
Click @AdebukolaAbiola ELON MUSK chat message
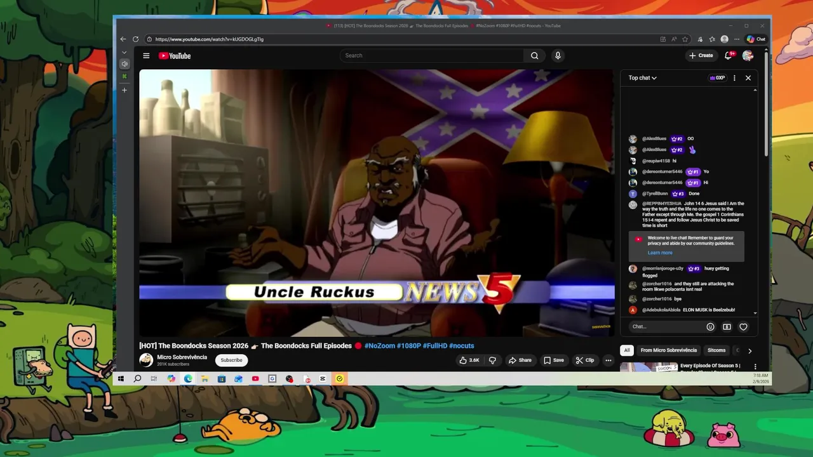[682, 310]
